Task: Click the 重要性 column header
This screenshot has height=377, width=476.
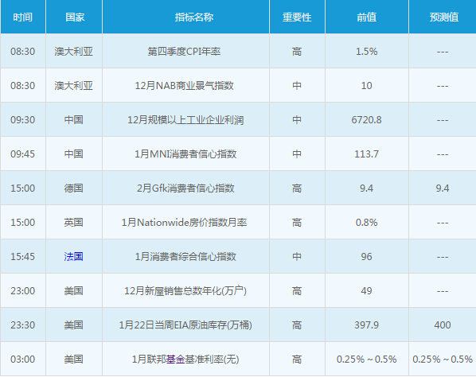Action: [x=297, y=17]
